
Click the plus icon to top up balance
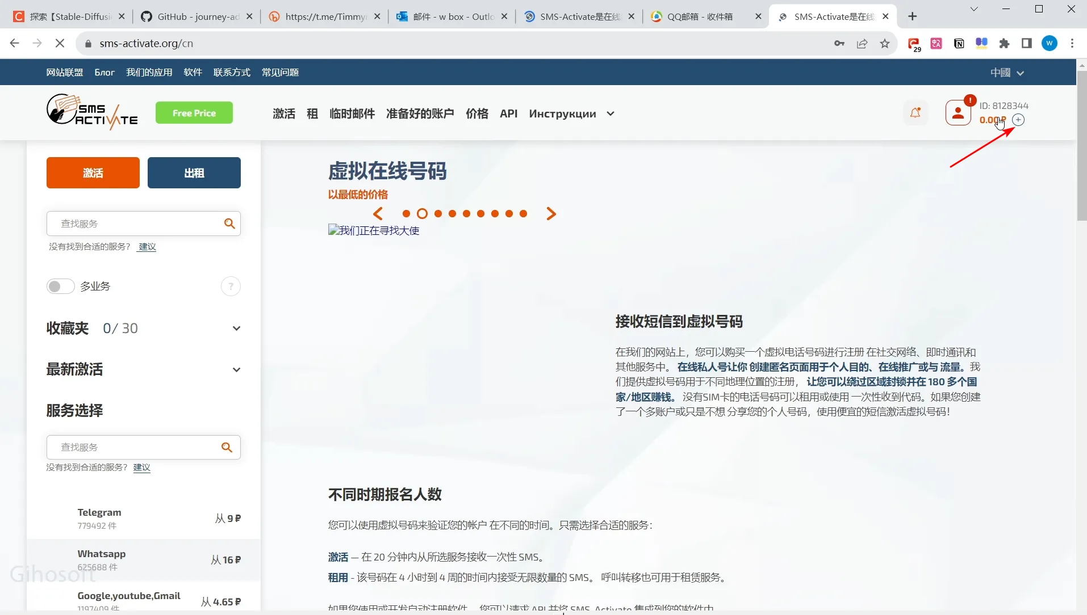(x=1019, y=120)
